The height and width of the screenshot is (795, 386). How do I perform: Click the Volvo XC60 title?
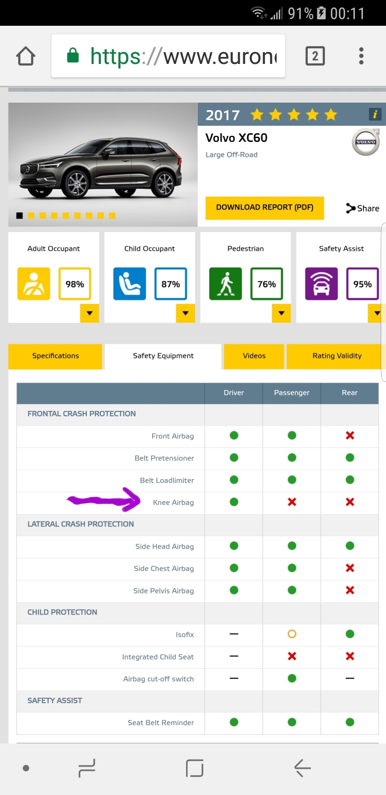pos(236,138)
